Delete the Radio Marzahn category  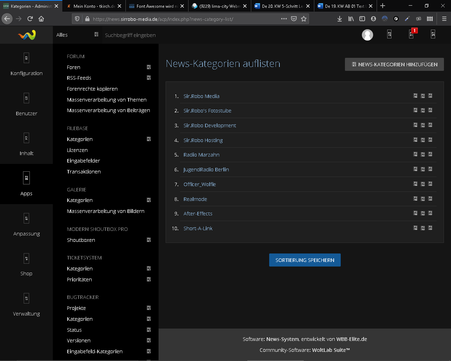pyautogui.click(x=430, y=154)
